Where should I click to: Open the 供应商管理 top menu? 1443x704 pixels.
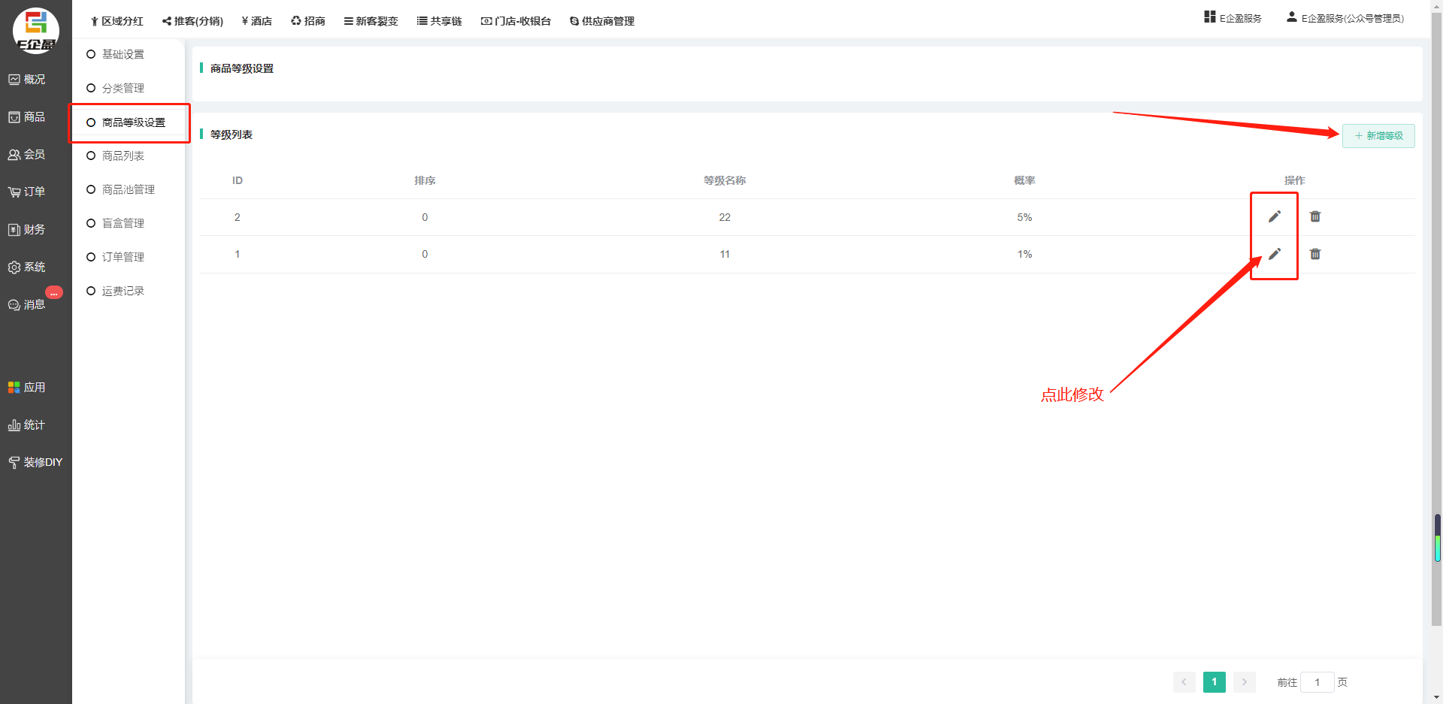[x=602, y=21]
